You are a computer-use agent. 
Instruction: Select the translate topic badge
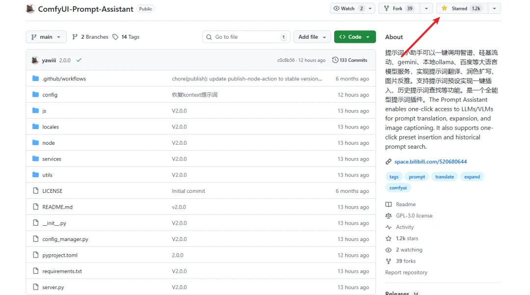445,177
